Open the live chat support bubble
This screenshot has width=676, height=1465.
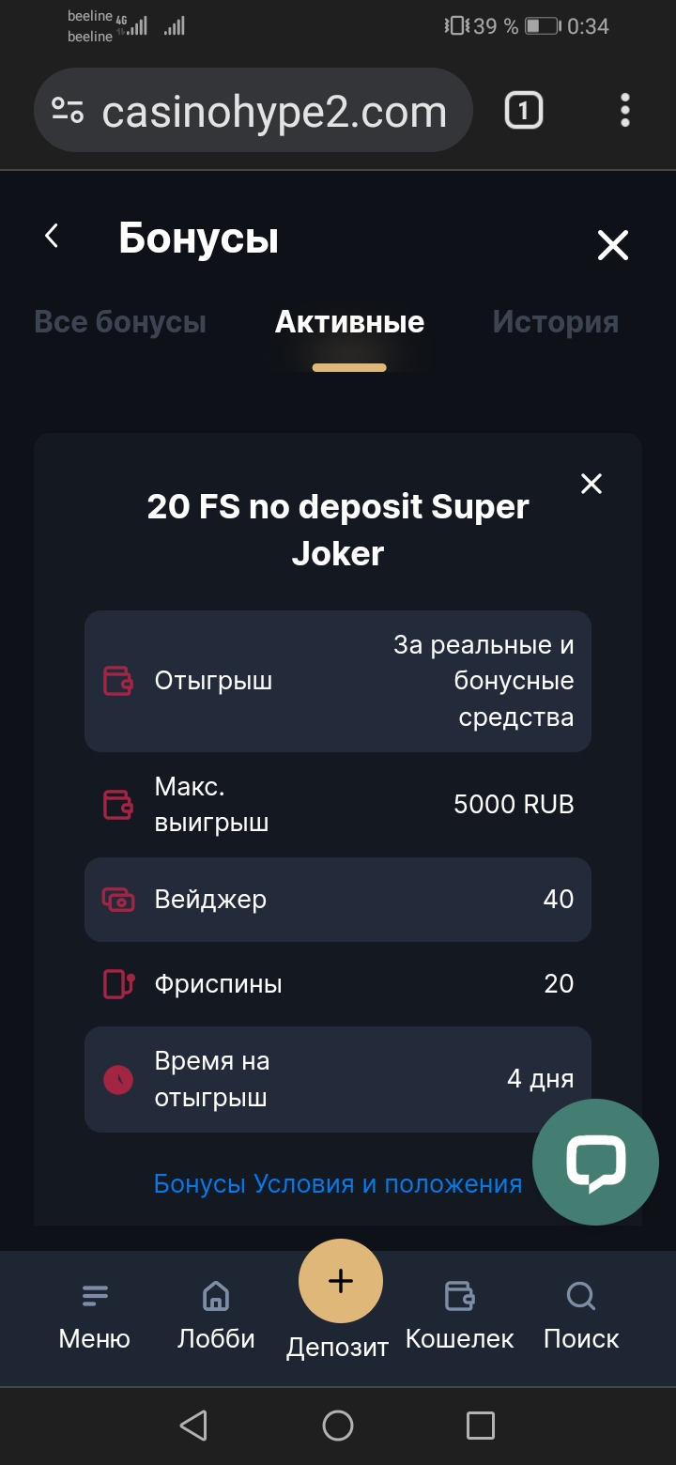click(x=595, y=1162)
